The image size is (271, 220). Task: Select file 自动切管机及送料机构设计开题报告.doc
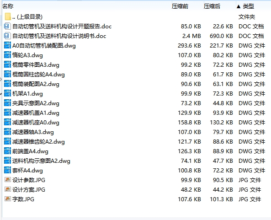(x=62, y=27)
